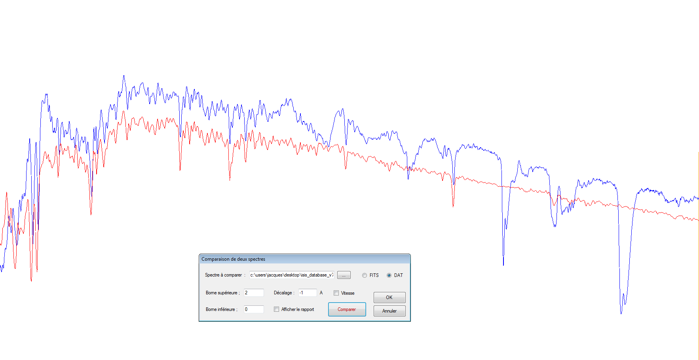This screenshot has width=699, height=360.
Task: Focus the Borne supérieure value field
Action: [253, 293]
